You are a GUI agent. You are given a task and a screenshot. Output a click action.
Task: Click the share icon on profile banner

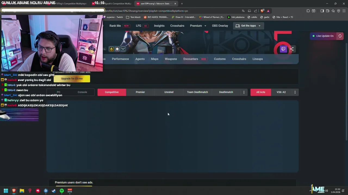(292, 49)
